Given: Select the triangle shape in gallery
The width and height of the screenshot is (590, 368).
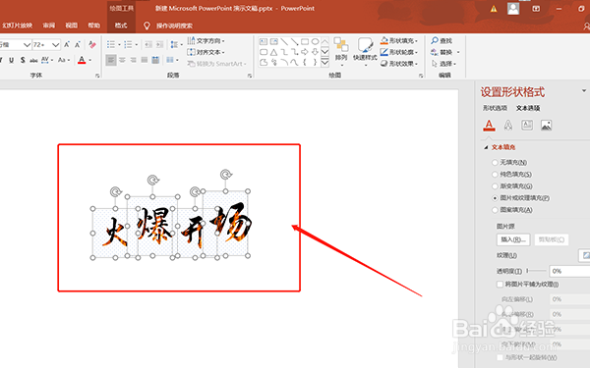Looking at the screenshot, I should click(x=274, y=52).
